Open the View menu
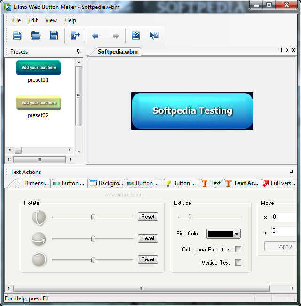Viewport: 301px width, 306px height. tap(51, 20)
